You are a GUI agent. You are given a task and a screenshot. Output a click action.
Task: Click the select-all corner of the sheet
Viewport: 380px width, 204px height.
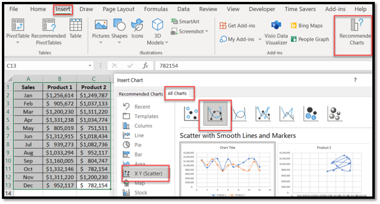tap(9, 79)
